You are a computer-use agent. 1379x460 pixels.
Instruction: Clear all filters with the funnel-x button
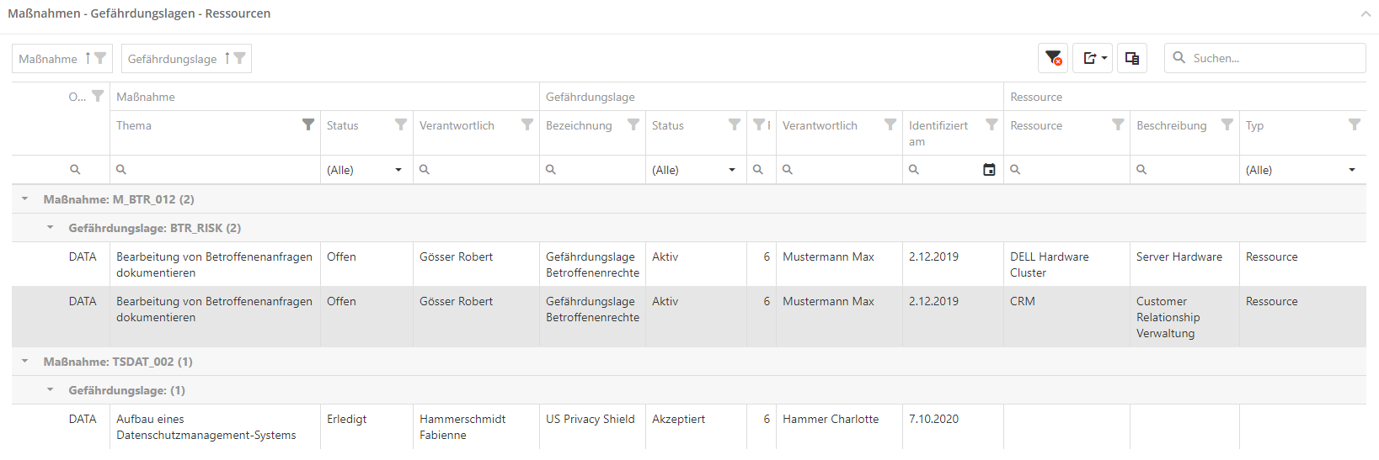(x=1052, y=58)
